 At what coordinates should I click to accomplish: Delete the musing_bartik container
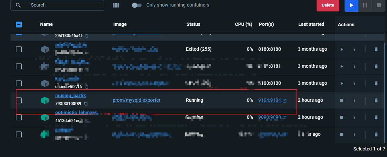(x=376, y=100)
